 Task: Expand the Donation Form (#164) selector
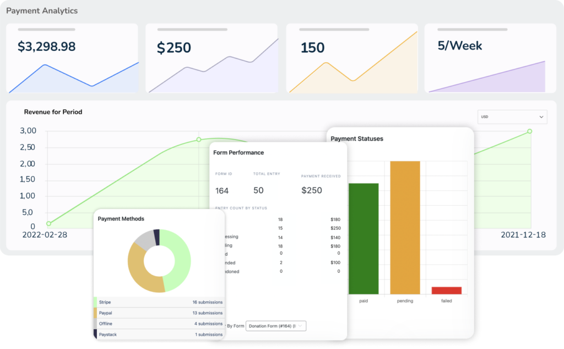(x=276, y=326)
